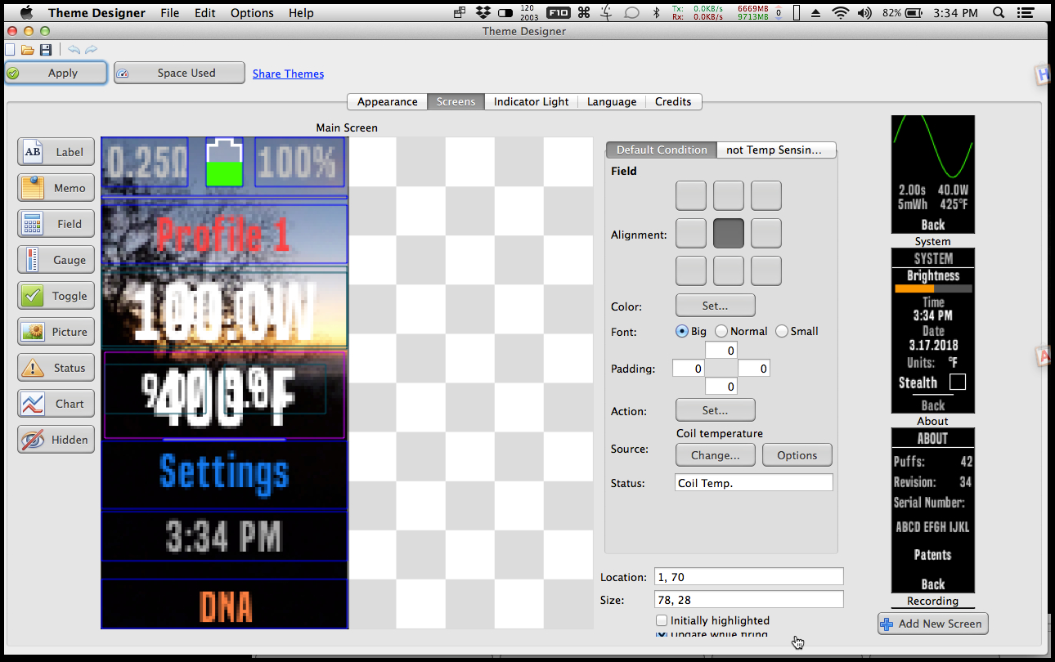Image resolution: width=1055 pixels, height=662 pixels.
Task: Select the Chart element tool
Action: pyautogui.click(x=56, y=404)
